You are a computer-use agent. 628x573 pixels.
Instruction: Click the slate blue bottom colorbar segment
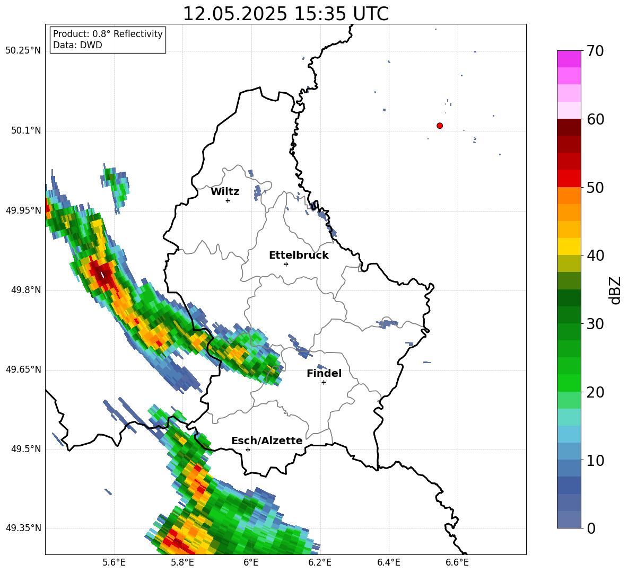tap(569, 519)
